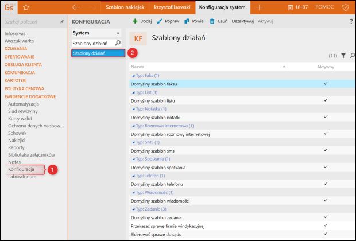Sort list by Nazwa column header
The height and width of the screenshot is (241, 356).
click(x=138, y=67)
